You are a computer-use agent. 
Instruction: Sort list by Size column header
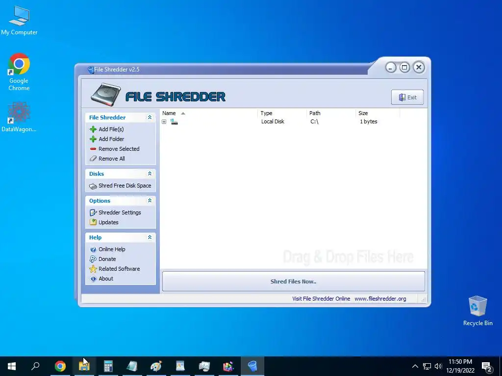pos(378,113)
